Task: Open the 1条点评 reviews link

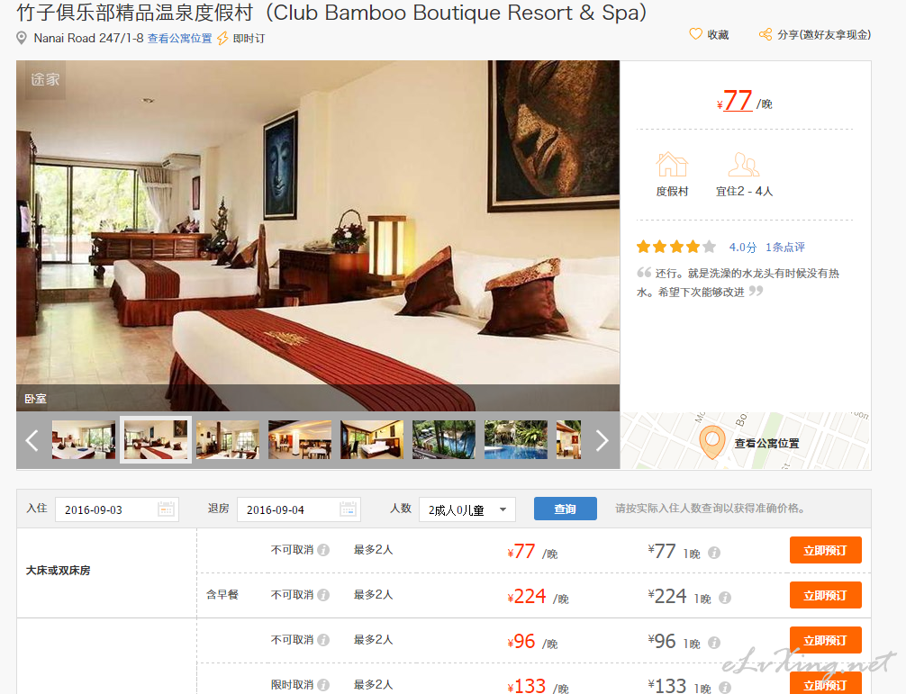Action: pyautogui.click(x=784, y=248)
